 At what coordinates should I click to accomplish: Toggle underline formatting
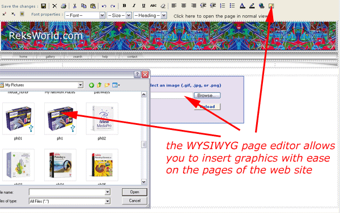pos(143,6)
